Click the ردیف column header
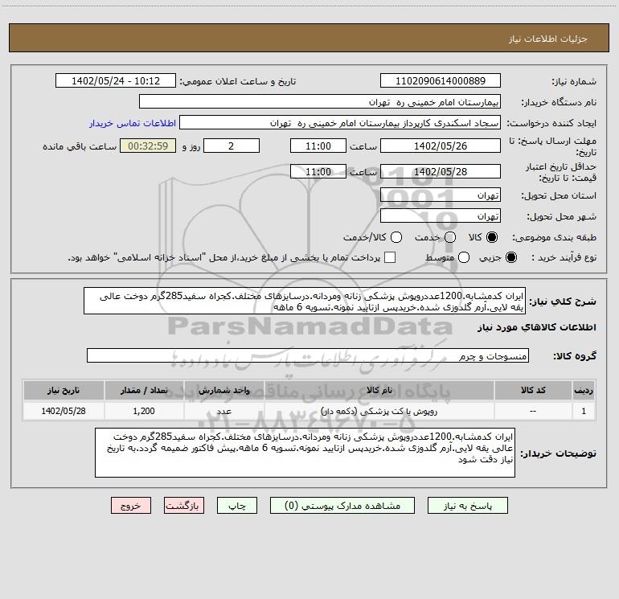Image resolution: width=619 pixels, height=599 pixels. (584, 390)
